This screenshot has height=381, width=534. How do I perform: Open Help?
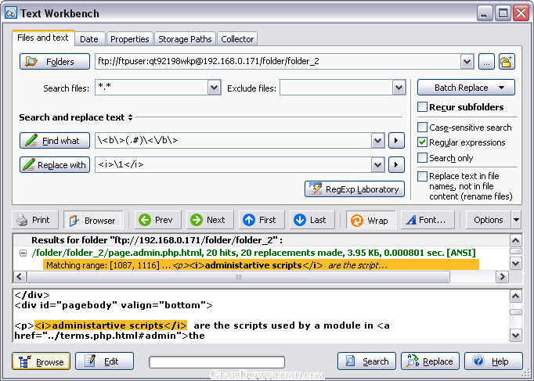tap(493, 361)
